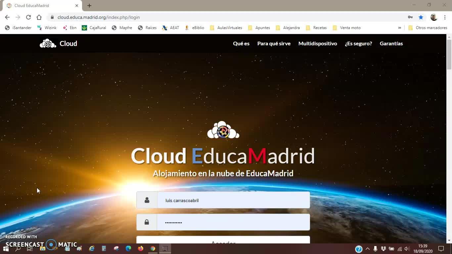Open a new browser tab
The height and width of the screenshot is (254, 452).
point(89,6)
